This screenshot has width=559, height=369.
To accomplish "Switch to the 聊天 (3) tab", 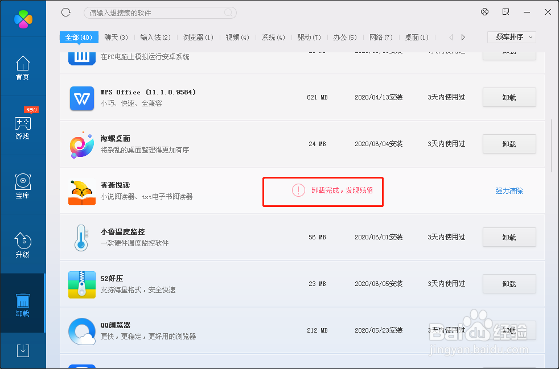I will click(x=116, y=38).
